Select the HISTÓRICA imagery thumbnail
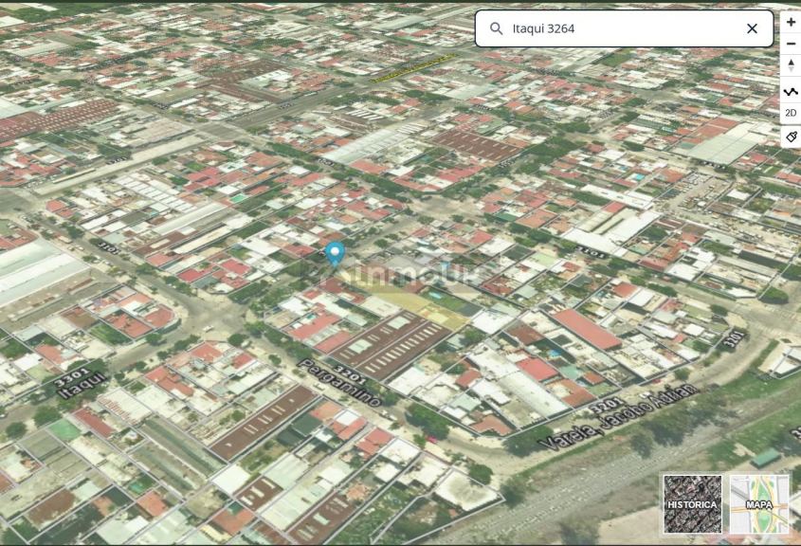This screenshot has height=546, width=801. (x=692, y=504)
